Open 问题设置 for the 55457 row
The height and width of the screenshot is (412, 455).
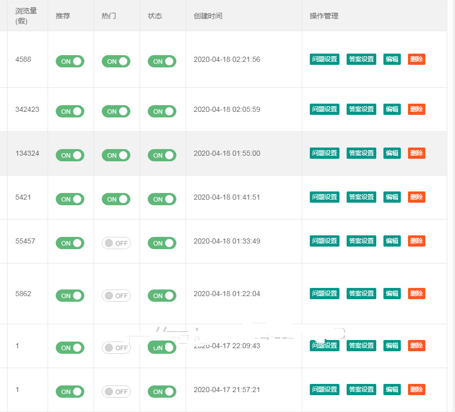tap(324, 241)
